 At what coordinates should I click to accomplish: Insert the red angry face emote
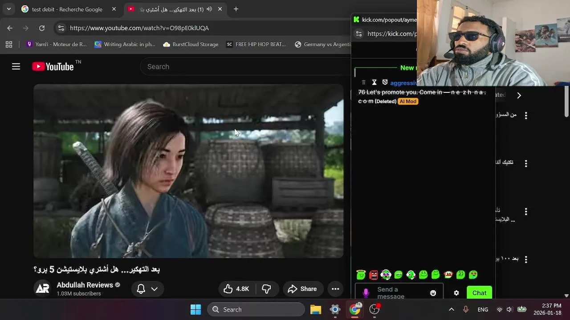(x=374, y=275)
